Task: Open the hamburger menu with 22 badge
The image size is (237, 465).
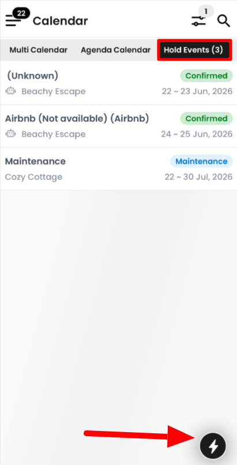Action: 13,21
